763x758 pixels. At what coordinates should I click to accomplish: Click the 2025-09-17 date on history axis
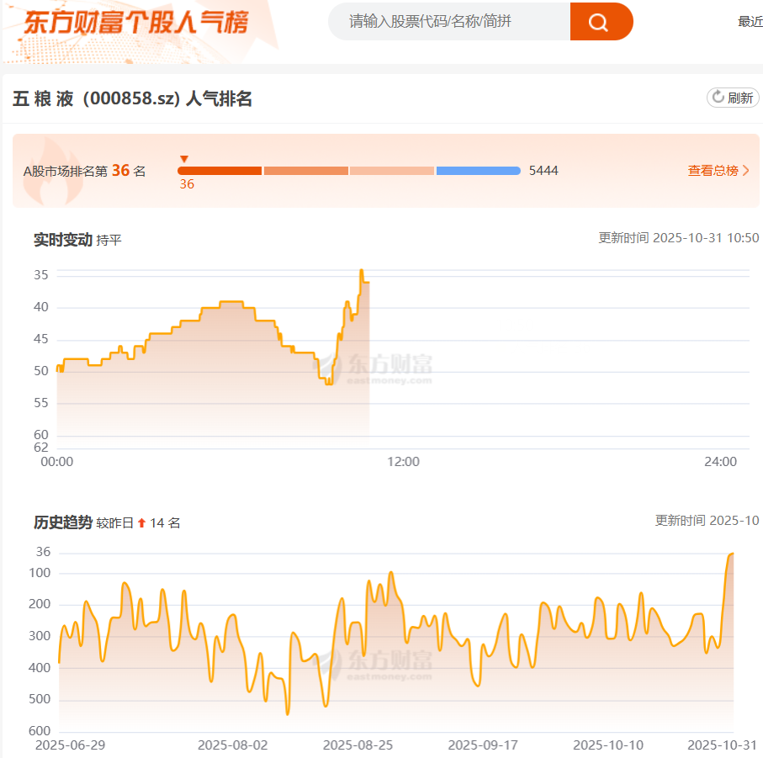click(483, 745)
